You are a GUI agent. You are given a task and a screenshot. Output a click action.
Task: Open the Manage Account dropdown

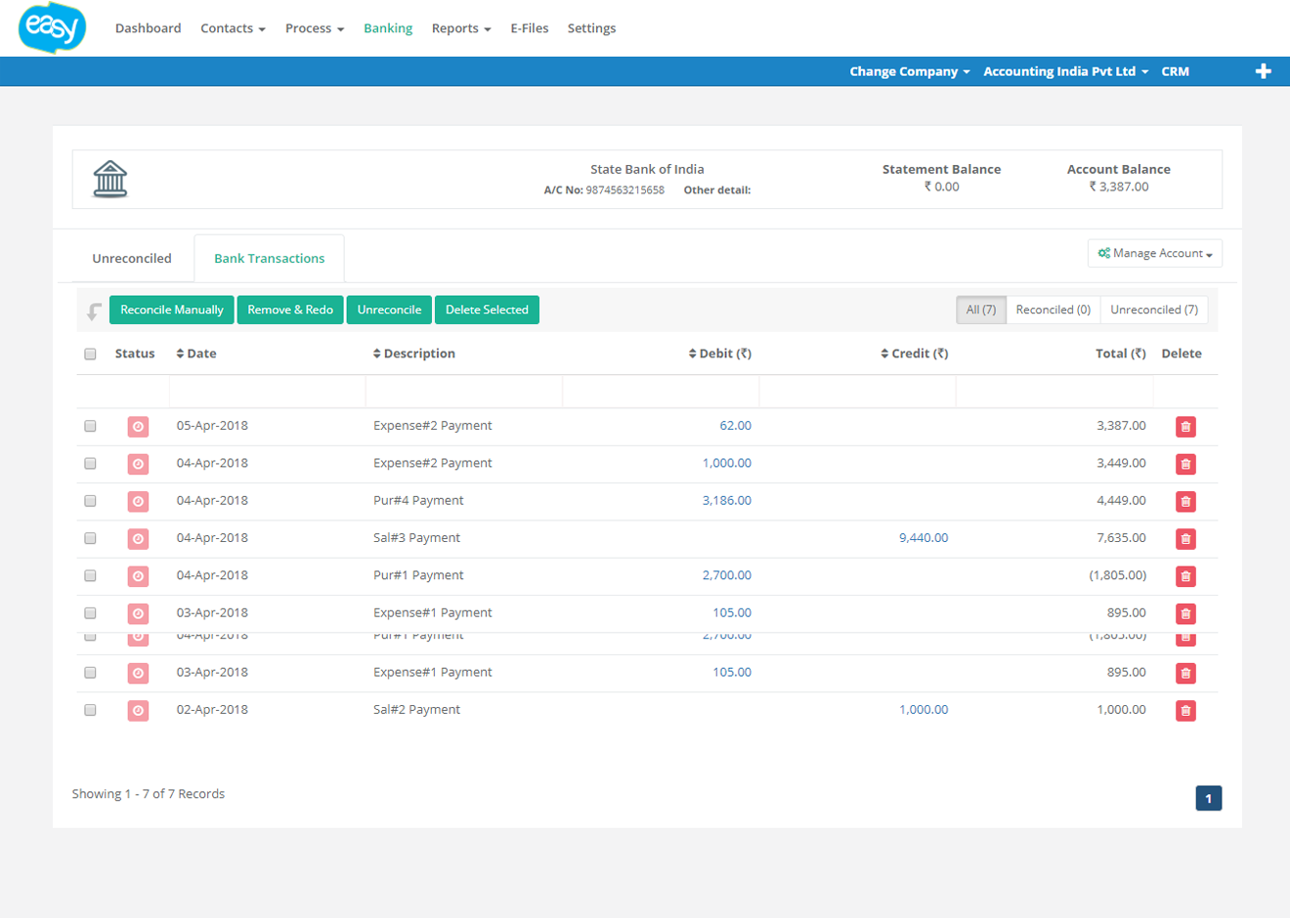pos(1154,252)
